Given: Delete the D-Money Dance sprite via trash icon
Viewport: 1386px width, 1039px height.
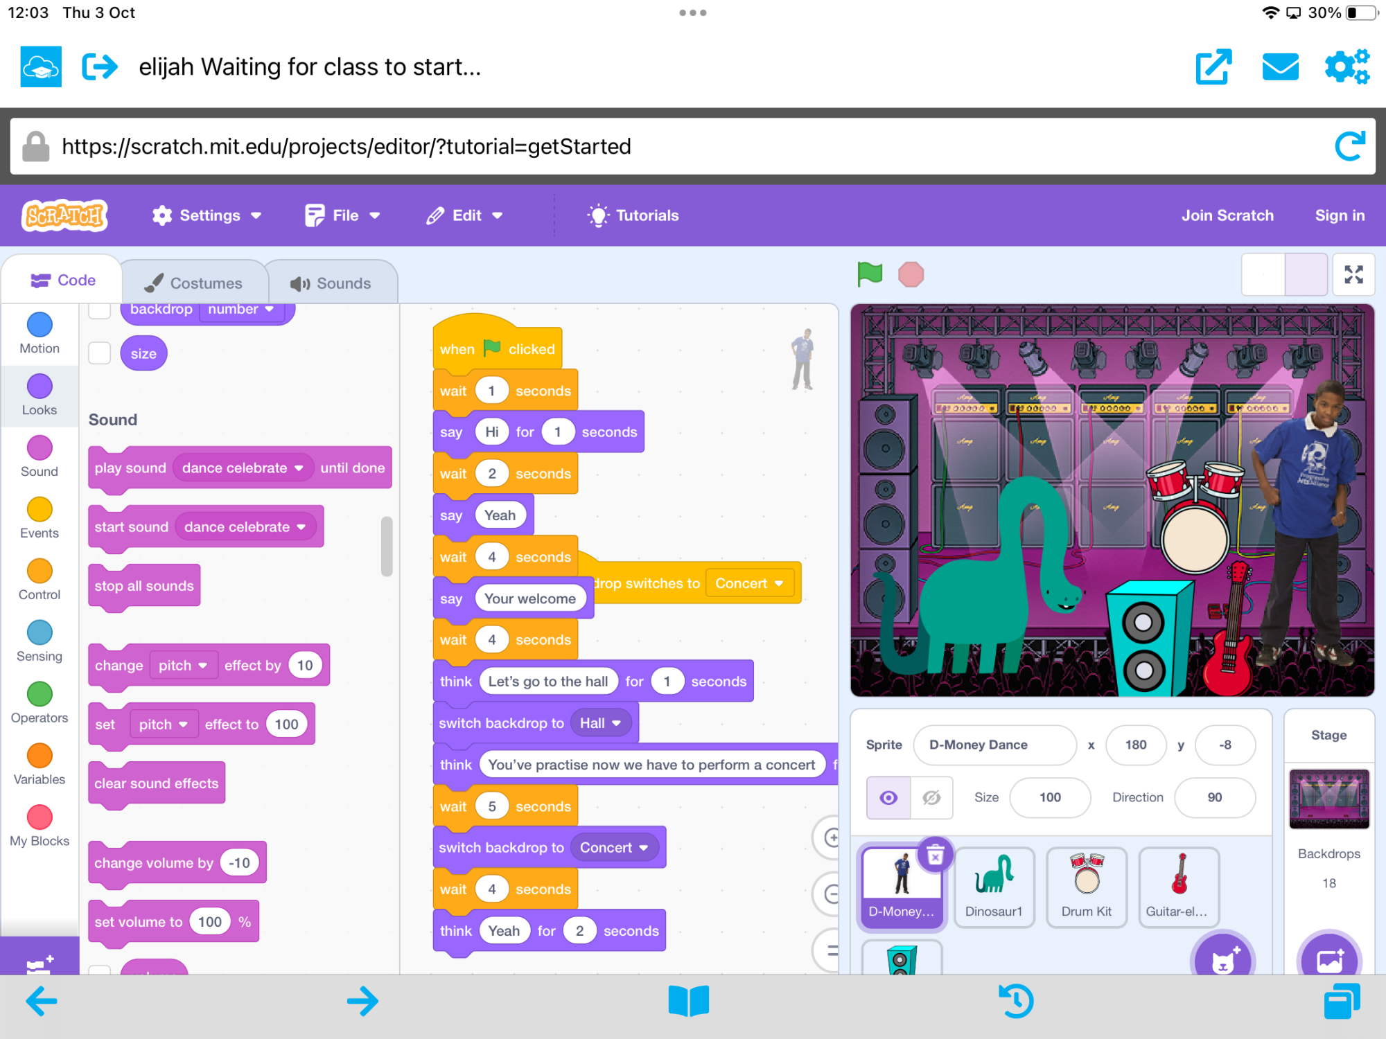Looking at the screenshot, I should click(x=935, y=856).
